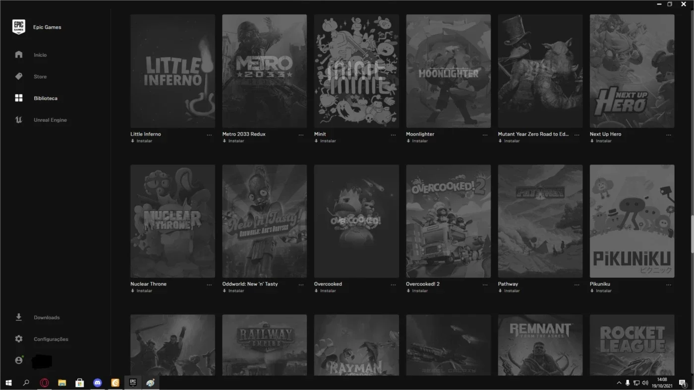Open the Início home page
The image size is (694, 390).
[x=40, y=55]
